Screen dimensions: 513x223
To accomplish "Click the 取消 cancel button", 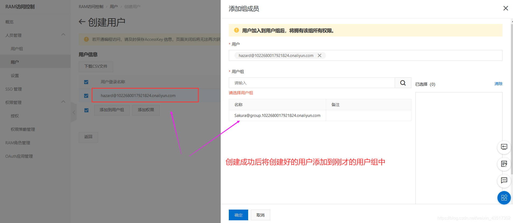I will pos(261,215).
